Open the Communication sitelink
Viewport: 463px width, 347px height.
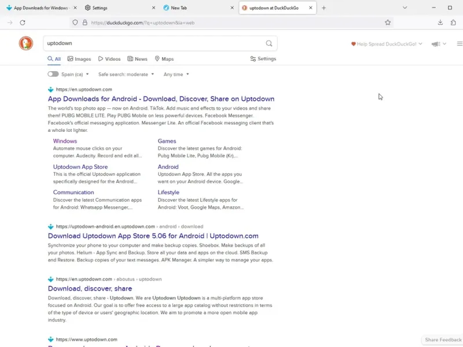(74, 193)
